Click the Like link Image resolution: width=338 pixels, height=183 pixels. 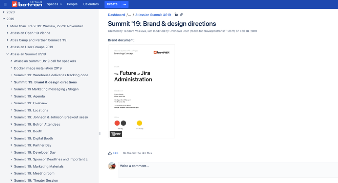[115, 153]
